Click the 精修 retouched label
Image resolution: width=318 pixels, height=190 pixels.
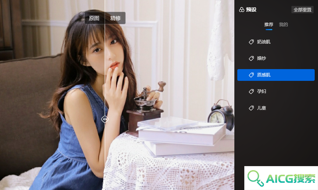click(115, 18)
